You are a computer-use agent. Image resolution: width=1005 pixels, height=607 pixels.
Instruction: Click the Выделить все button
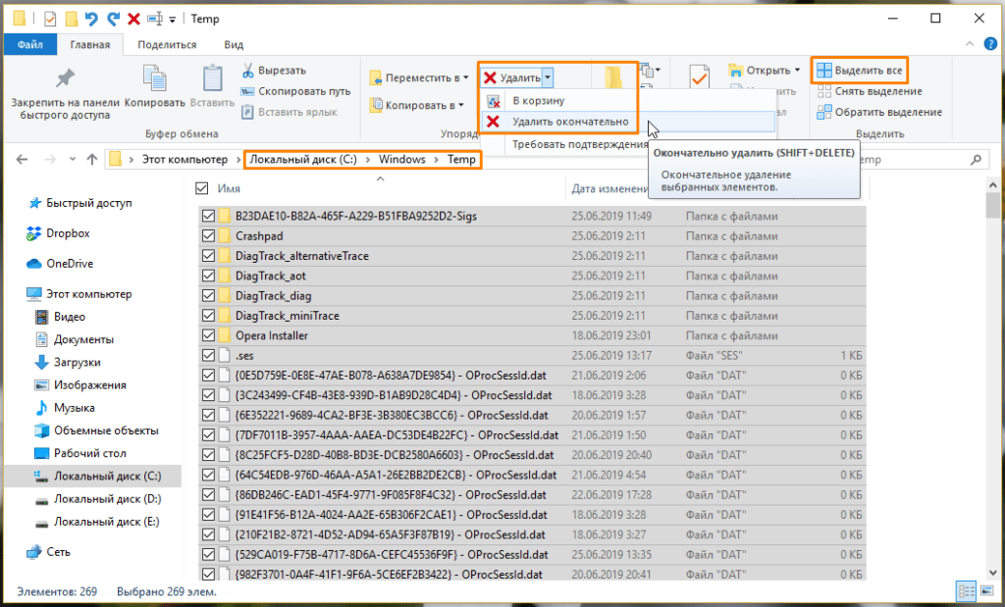(x=860, y=71)
